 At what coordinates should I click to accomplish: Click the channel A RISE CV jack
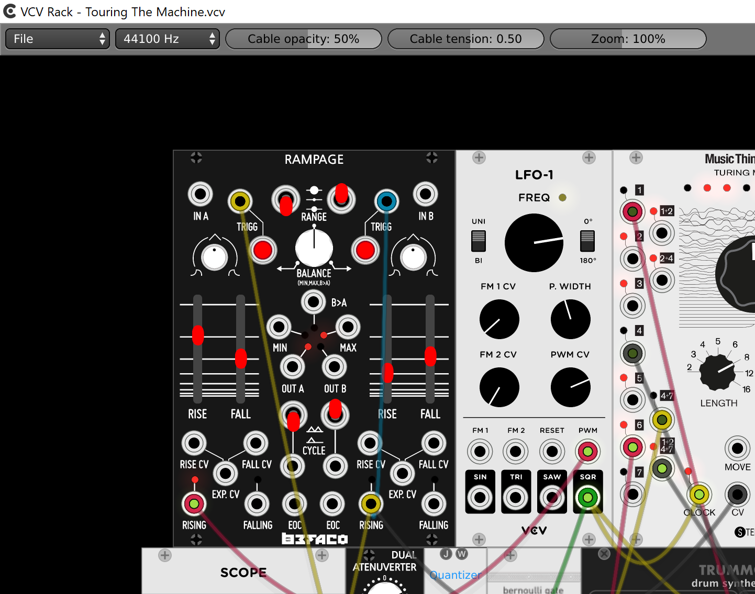pyautogui.click(x=194, y=443)
